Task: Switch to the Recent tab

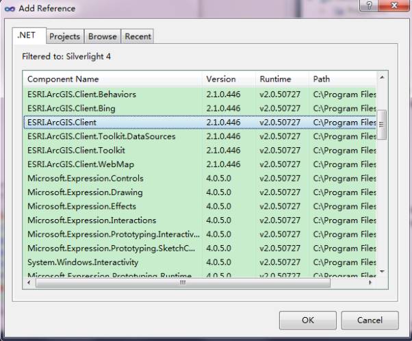Action: pyautogui.click(x=138, y=36)
